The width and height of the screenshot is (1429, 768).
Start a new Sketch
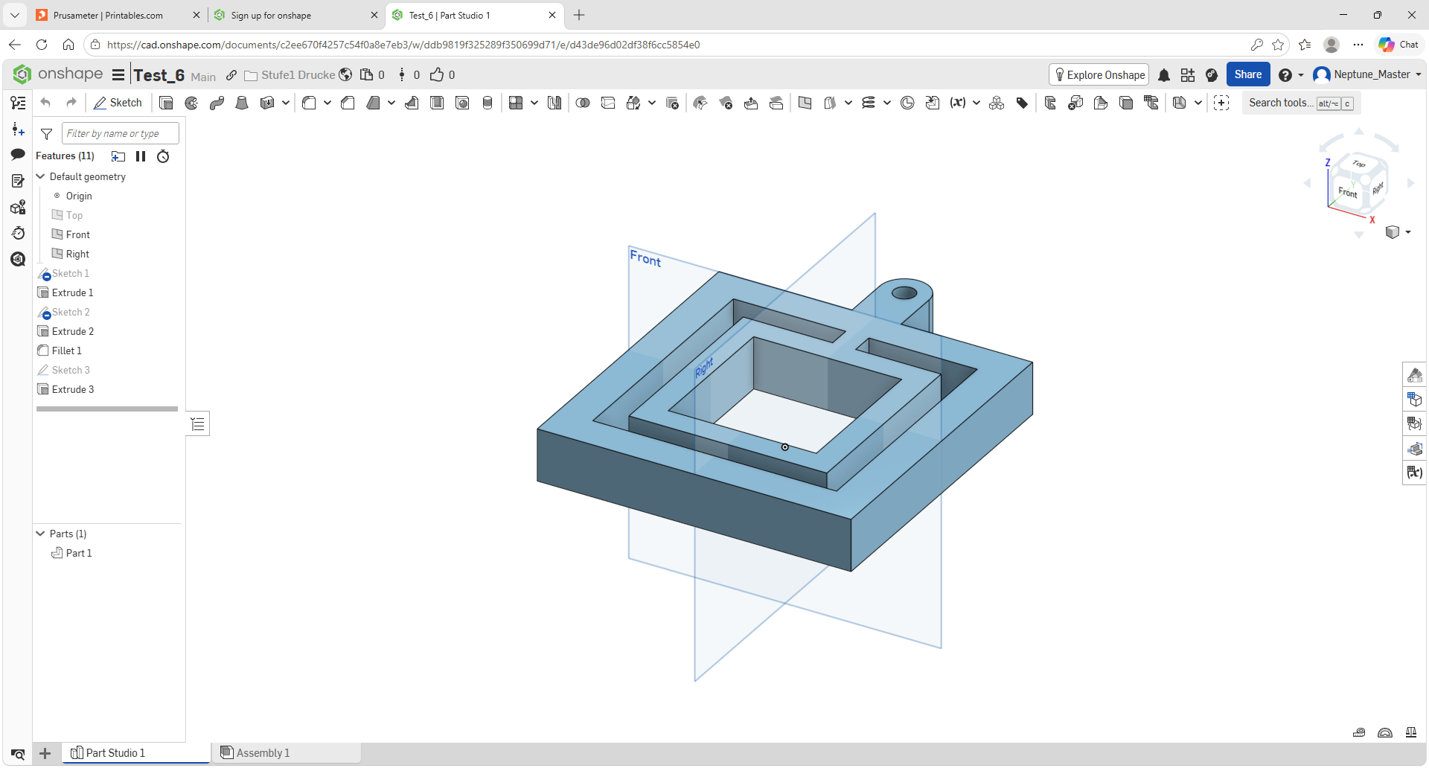(x=118, y=103)
